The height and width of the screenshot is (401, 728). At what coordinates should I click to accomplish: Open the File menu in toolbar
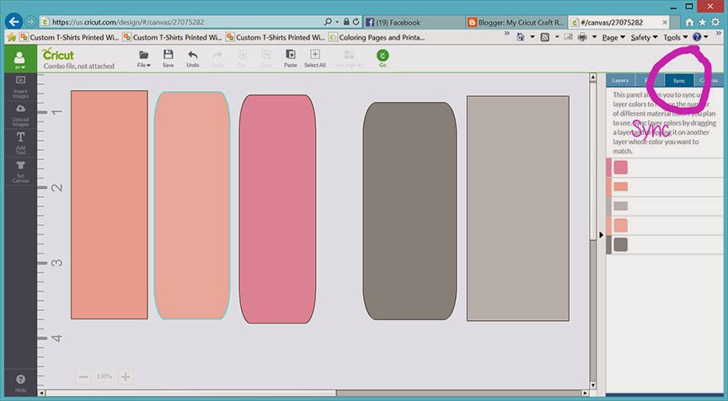[x=144, y=58]
